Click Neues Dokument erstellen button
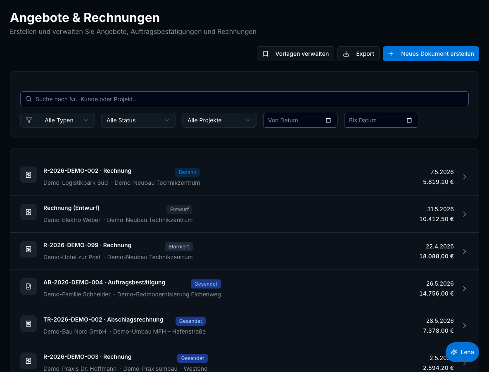 [431, 54]
